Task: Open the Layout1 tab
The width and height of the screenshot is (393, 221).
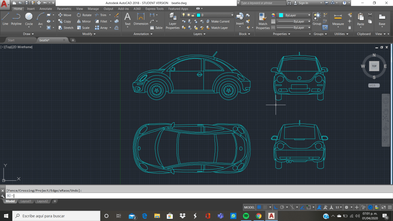Action: pyautogui.click(x=26, y=201)
